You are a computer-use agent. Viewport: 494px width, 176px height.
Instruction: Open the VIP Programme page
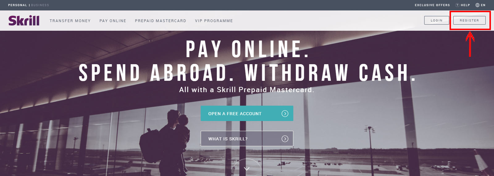(214, 21)
